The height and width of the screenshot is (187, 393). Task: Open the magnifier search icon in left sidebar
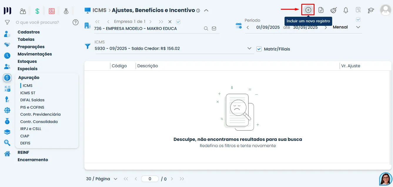(x=7, y=143)
